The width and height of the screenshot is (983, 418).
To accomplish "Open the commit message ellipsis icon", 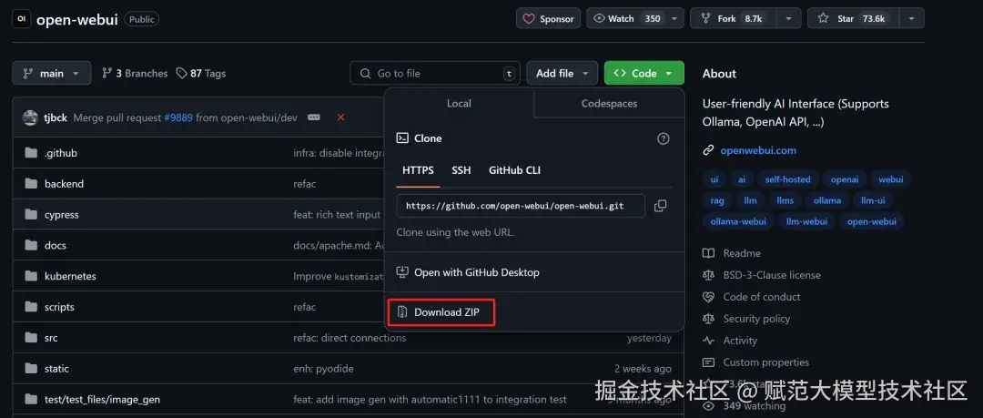I will [314, 117].
